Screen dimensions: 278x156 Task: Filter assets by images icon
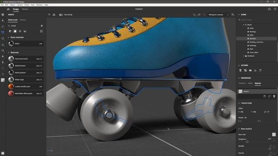point(25,31)
